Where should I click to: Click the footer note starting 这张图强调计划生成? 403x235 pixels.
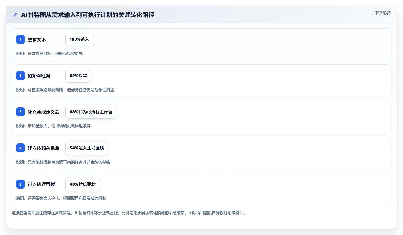pyautogui.click(x=129, y=213)
